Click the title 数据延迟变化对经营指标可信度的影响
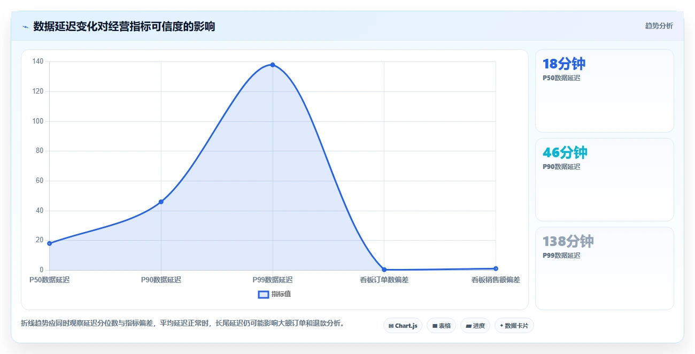The width and height of the screenshot is (695, 354). (x=124, y=26)
